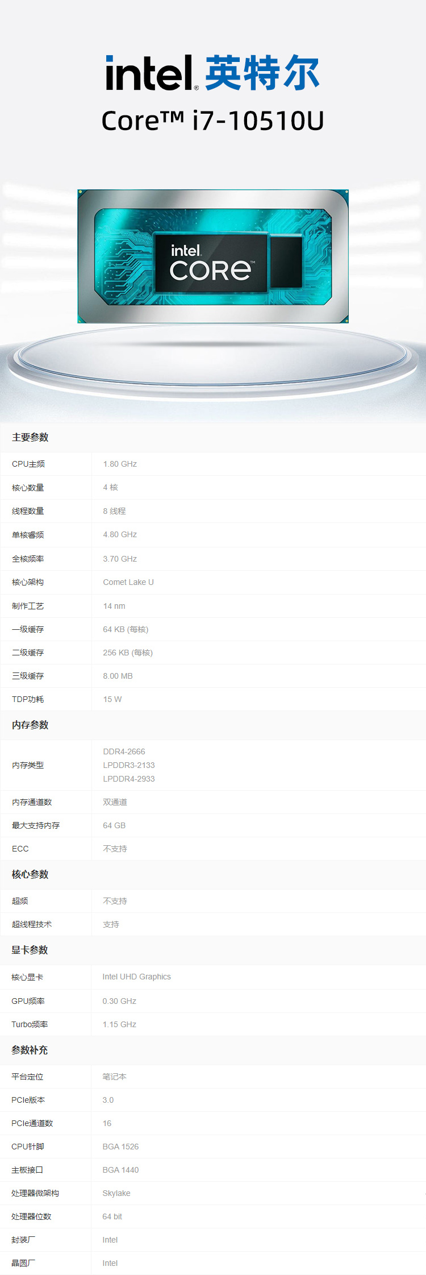Select the 64 KB (每核) value
426x1275 pixels.
coord(126,629)
